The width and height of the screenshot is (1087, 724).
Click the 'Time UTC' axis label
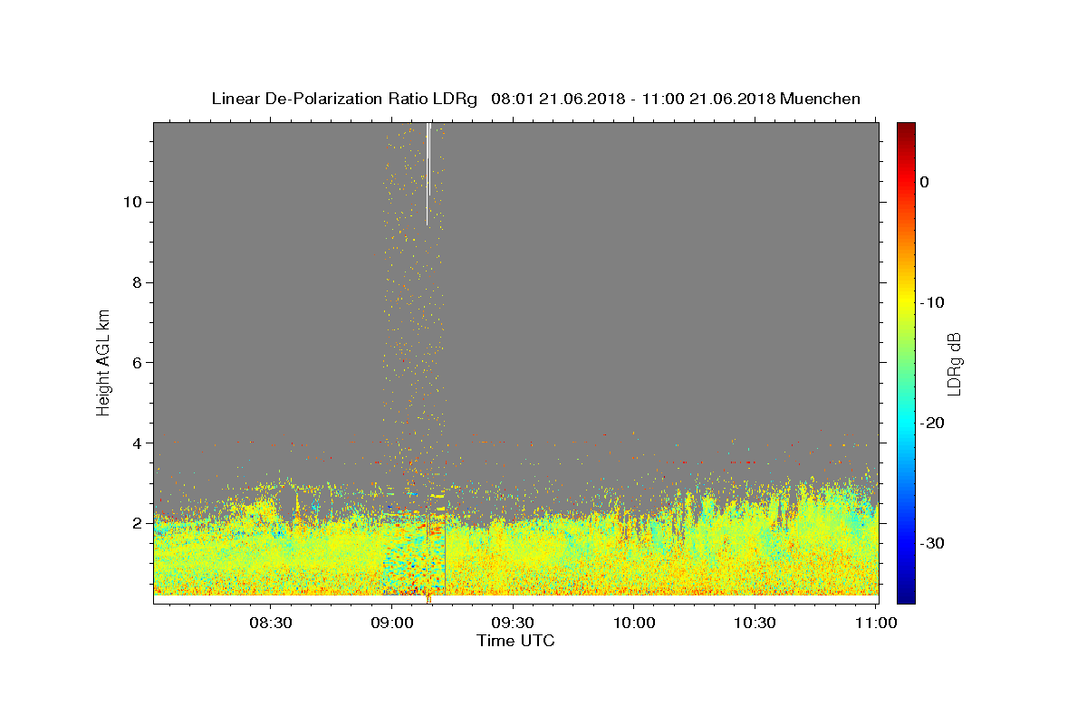(515, 641)
